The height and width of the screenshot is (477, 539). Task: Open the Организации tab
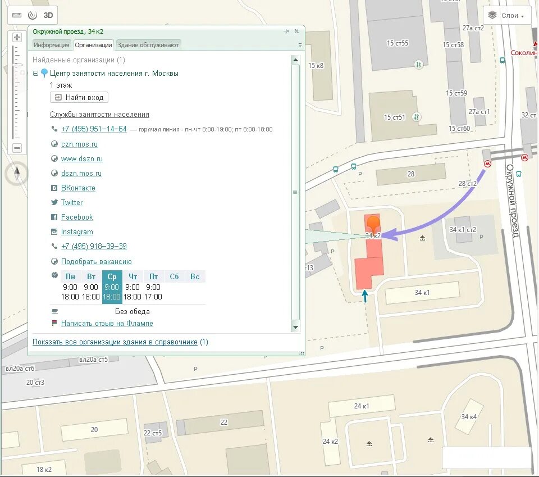point(93,45)
